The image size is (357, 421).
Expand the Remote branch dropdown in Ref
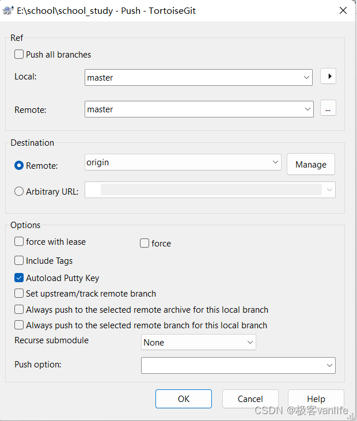307,109
